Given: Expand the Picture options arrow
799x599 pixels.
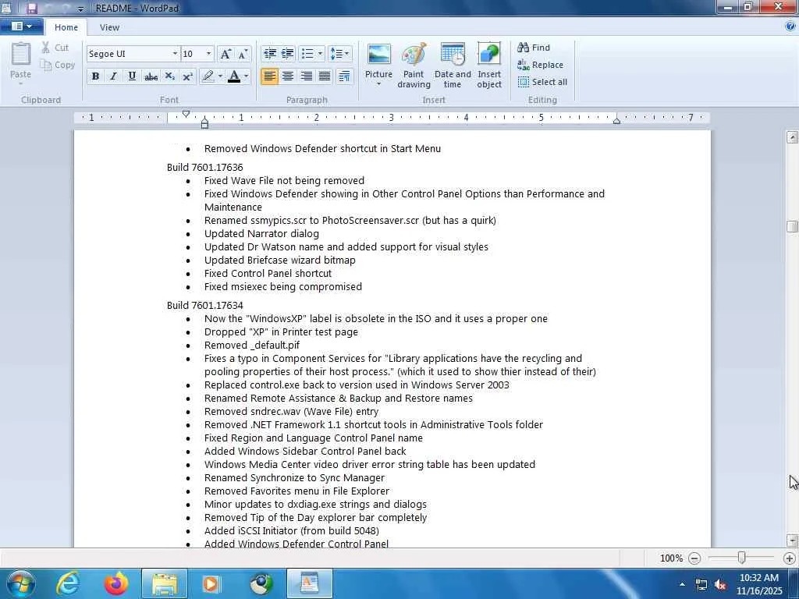Looking at the screenshot, I should (x=378, y=84).
